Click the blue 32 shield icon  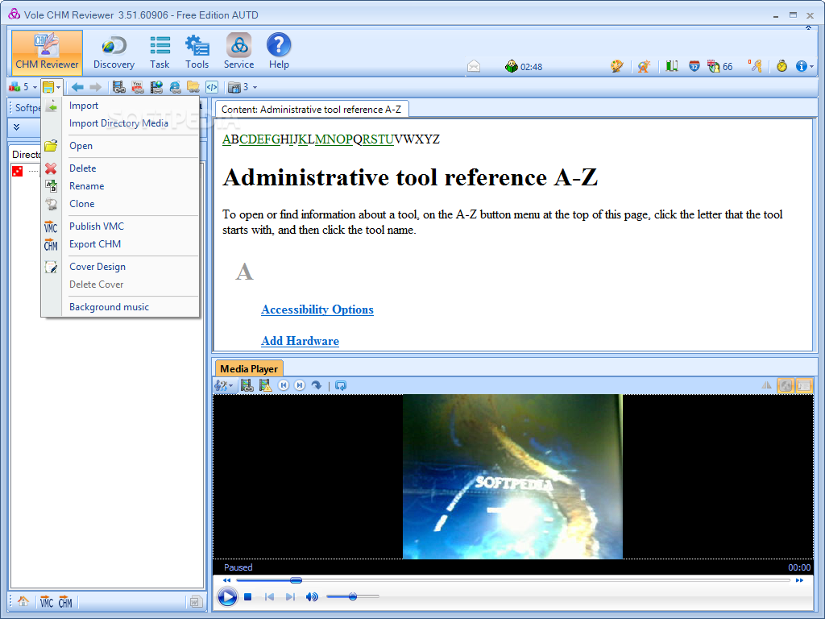point(694,66)
